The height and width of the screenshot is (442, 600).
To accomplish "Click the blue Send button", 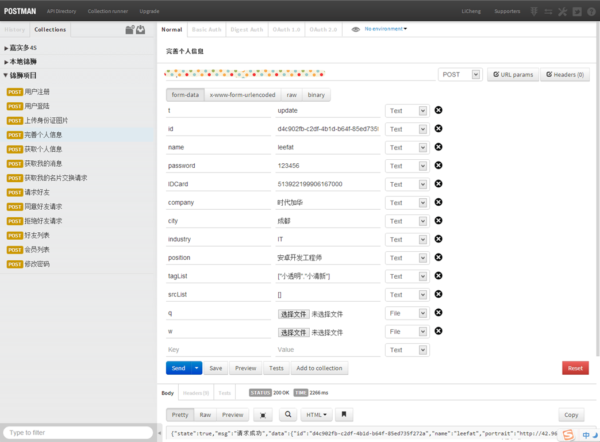I will (x=178, y=368).
